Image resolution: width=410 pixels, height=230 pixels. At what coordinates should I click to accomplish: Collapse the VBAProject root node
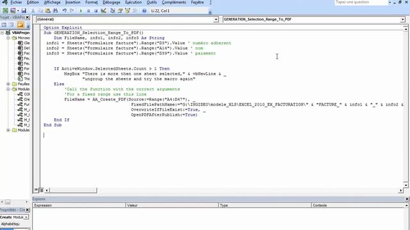point(3,33)
